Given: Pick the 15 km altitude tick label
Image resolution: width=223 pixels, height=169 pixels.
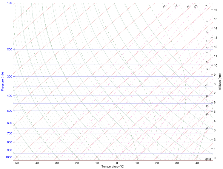Looking at the screenshot, I should pyautogui.click(x=216, y=19).
